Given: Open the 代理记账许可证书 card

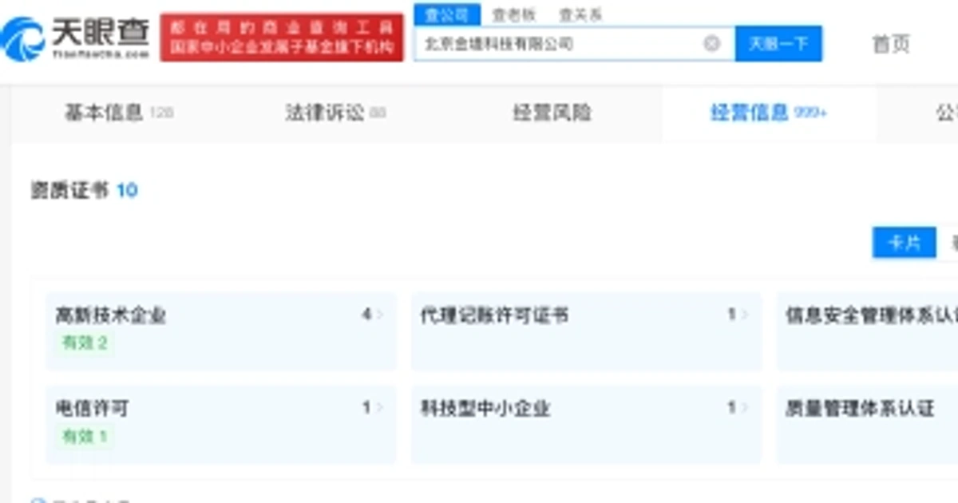Looking at the screenshot, I should coord(587,331).
